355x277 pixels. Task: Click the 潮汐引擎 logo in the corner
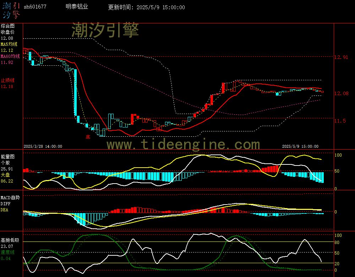(x=11, y=10)
